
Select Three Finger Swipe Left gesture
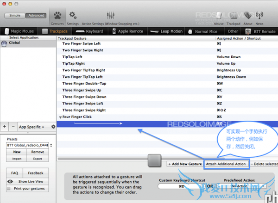pos(83,104)
